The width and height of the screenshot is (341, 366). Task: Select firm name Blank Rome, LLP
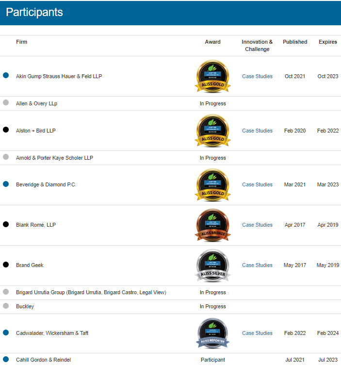coord(36,225)
